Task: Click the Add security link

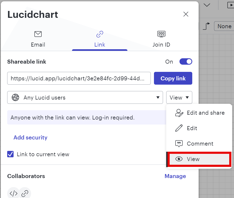Action: coord(30,137)
